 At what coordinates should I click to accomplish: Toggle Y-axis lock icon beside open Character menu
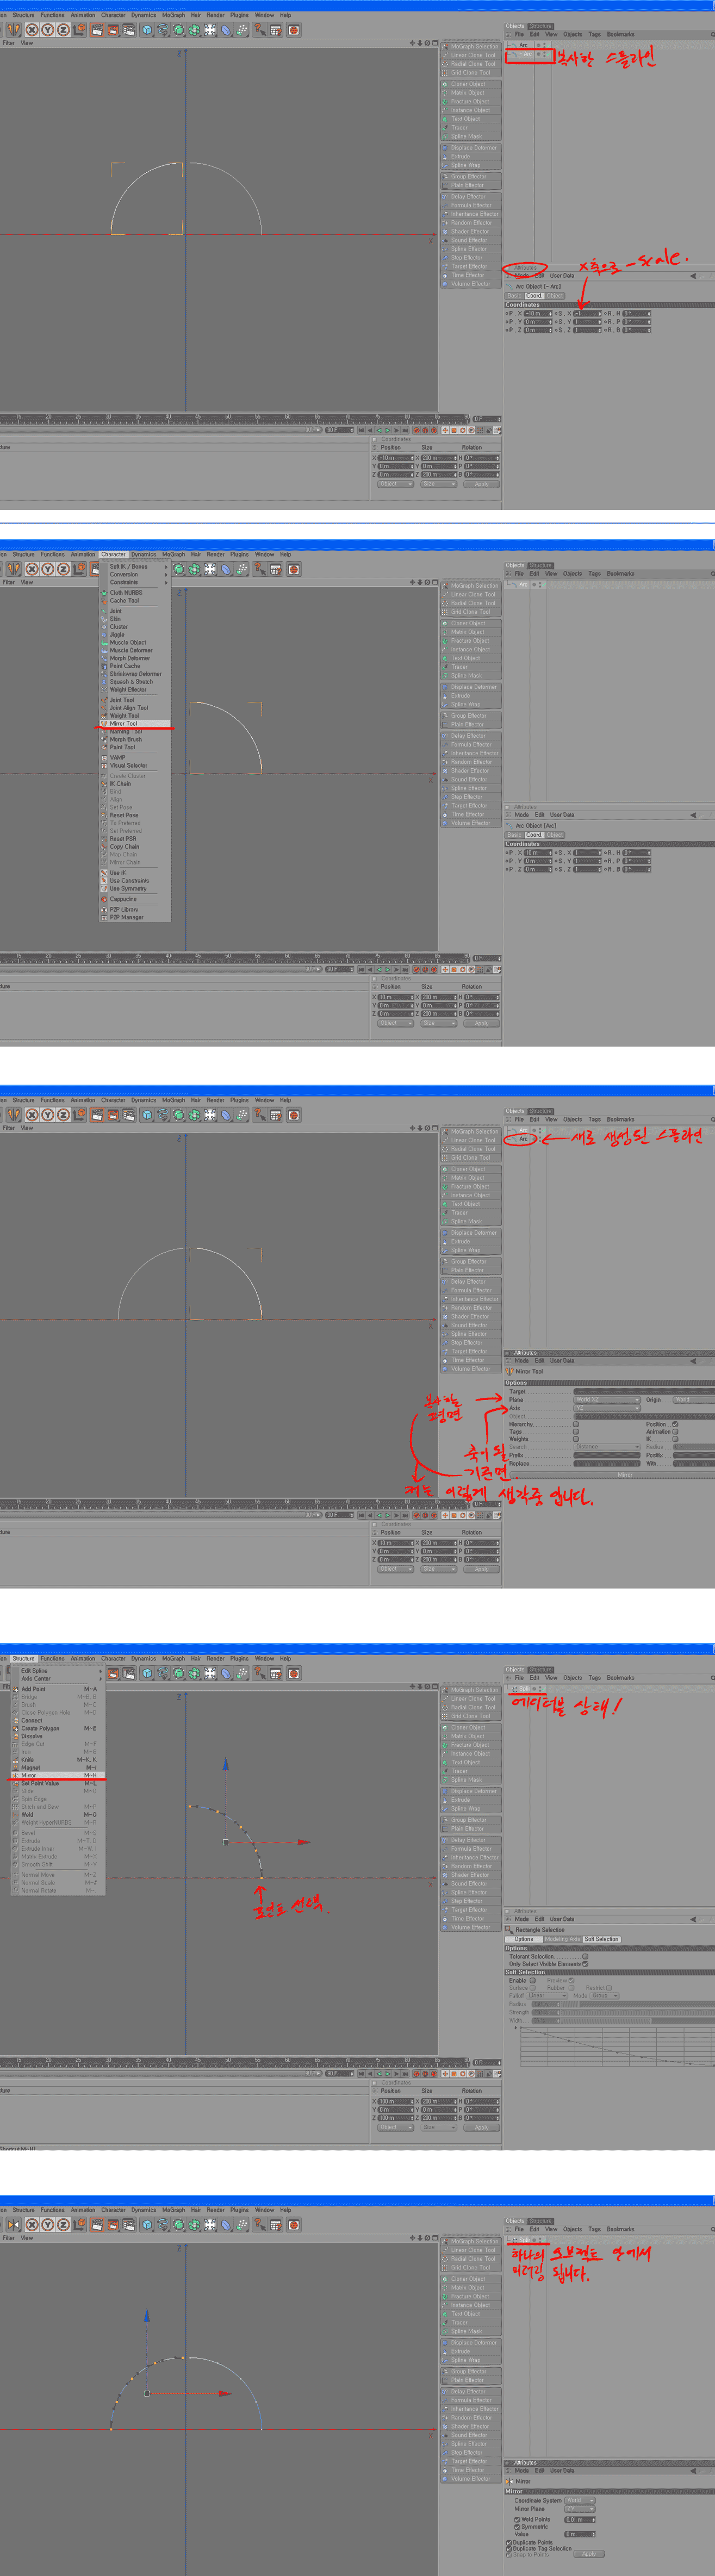tap(47, 569)
